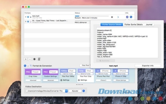Click 'Prêt à démarrer' status text
Image resolution: width=166 pixels, height=104 pixels.
coord(81,22)
